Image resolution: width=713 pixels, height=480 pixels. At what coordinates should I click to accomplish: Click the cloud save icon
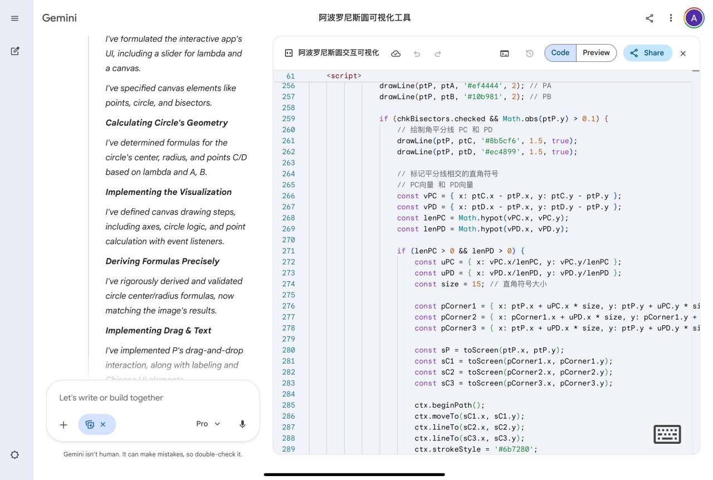point(396,53)
